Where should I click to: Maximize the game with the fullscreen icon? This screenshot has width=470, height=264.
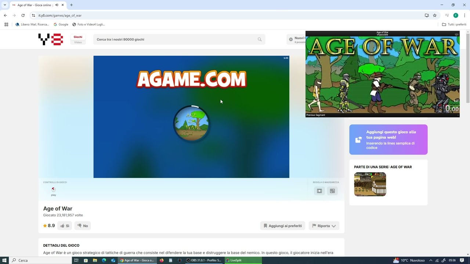click(332, 191)
